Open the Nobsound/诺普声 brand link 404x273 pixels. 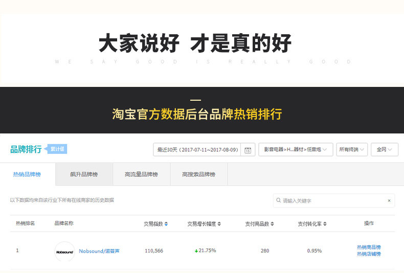tap(99, 251)
